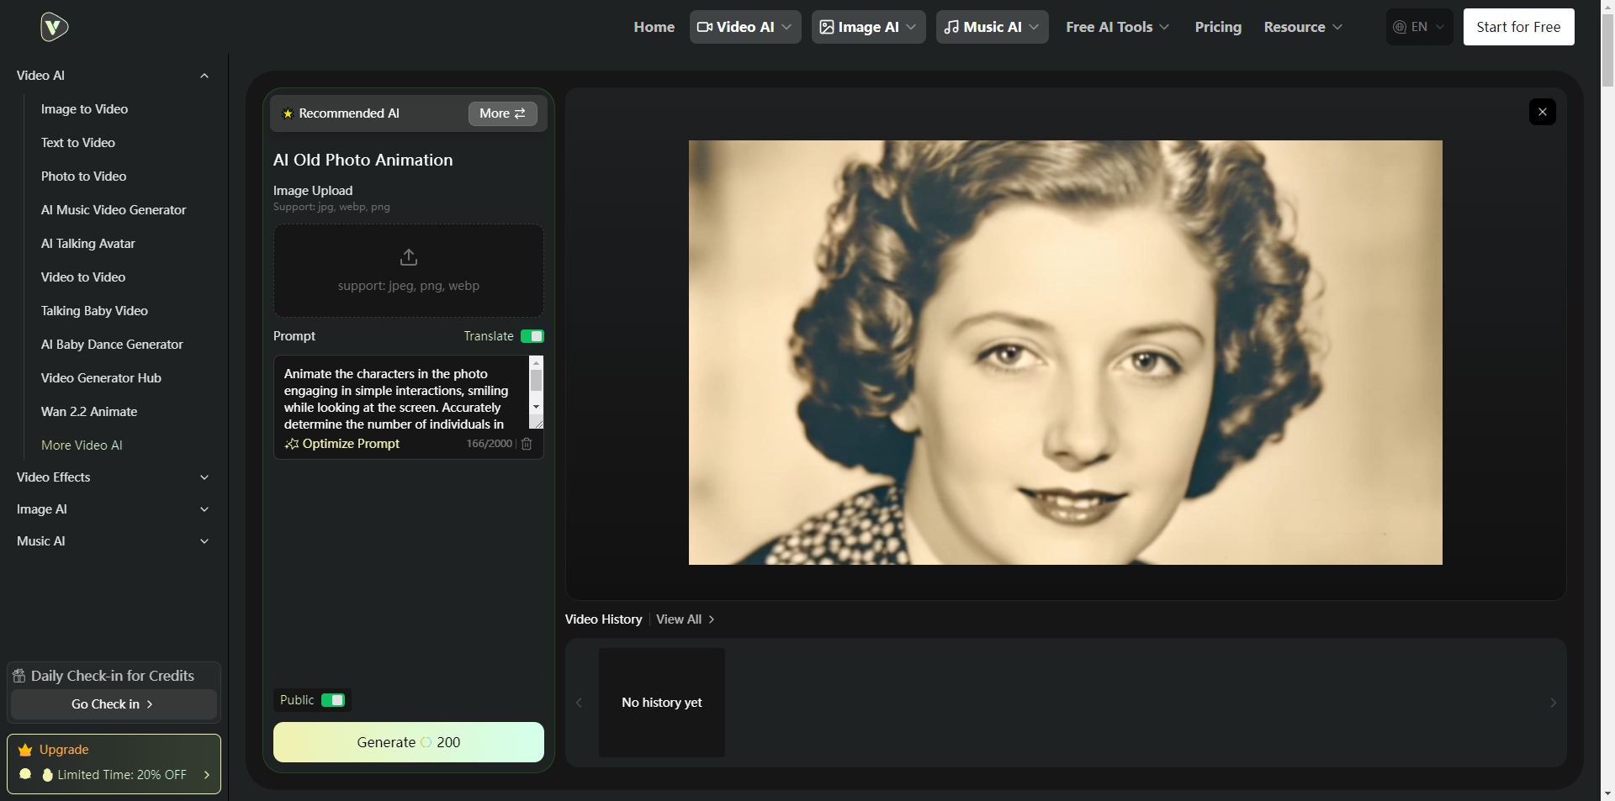
Task: Expand the Video Effects sidebar section
Action: coord(113,477)
